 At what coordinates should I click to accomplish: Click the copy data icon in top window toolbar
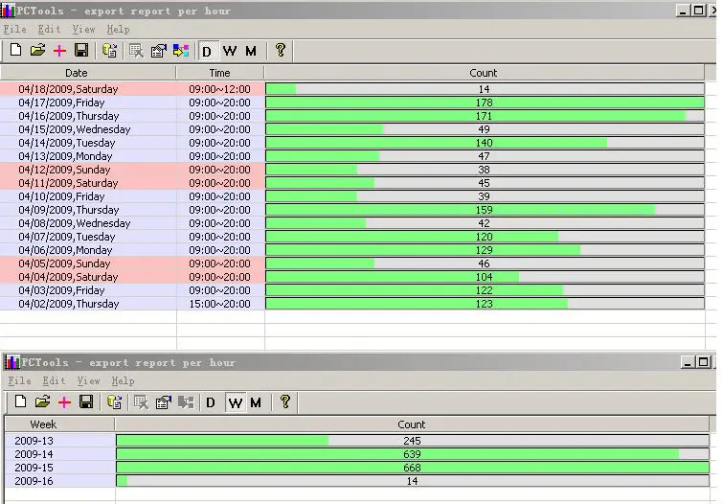pos(110,51)
